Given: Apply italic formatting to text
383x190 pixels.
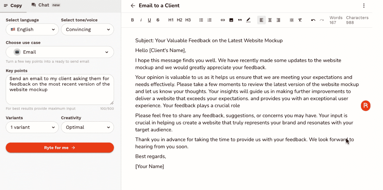Looking at the screenshot, I should point(141,20).
